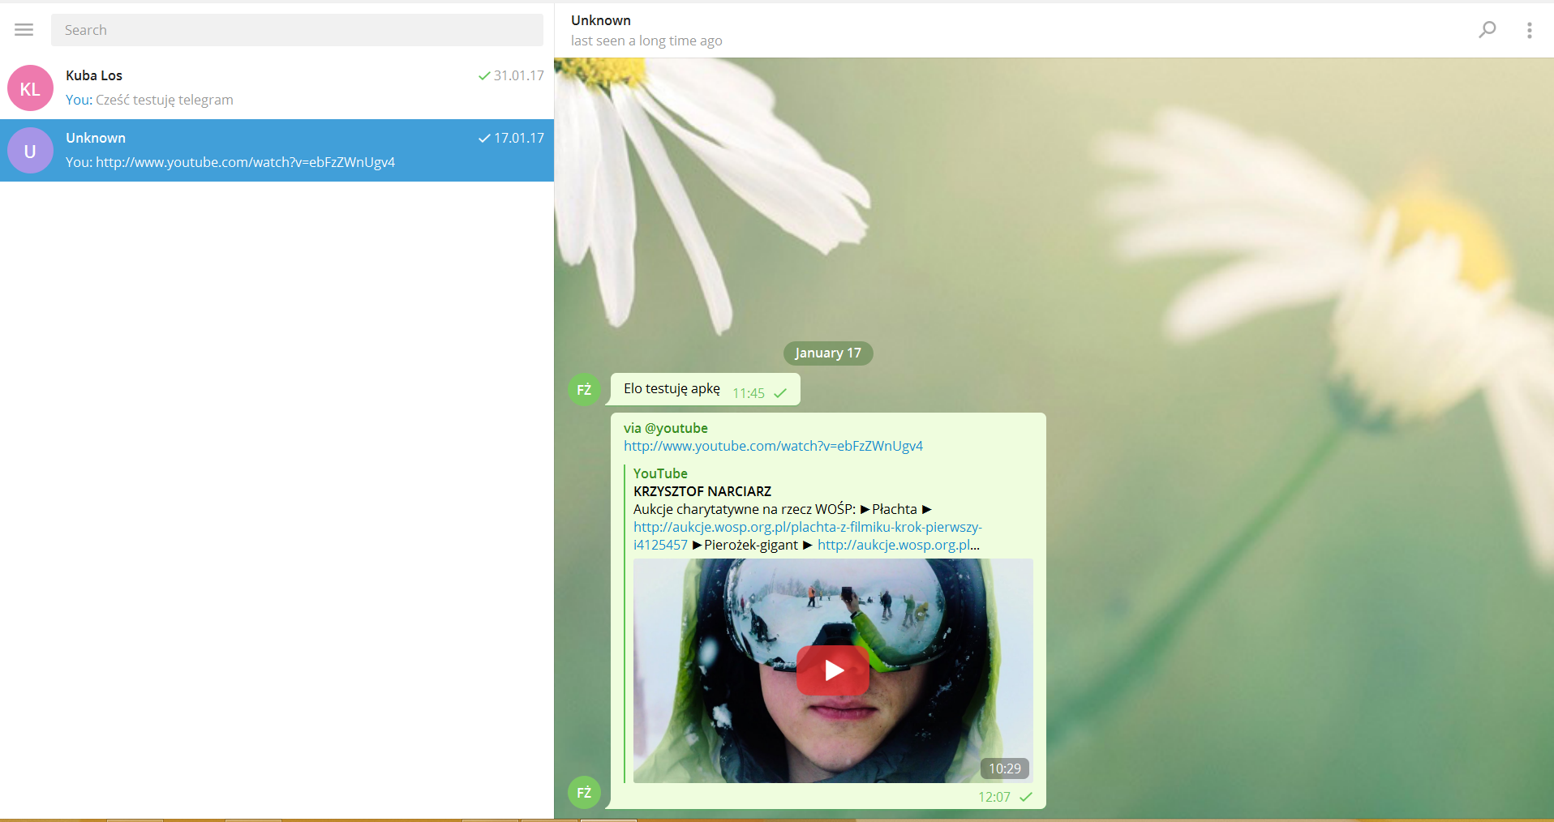Open the youtube.com/watch?v=ebFzZWnUgv4 link in message
This screenshot has width=1554, height=822.
point(773,446)
